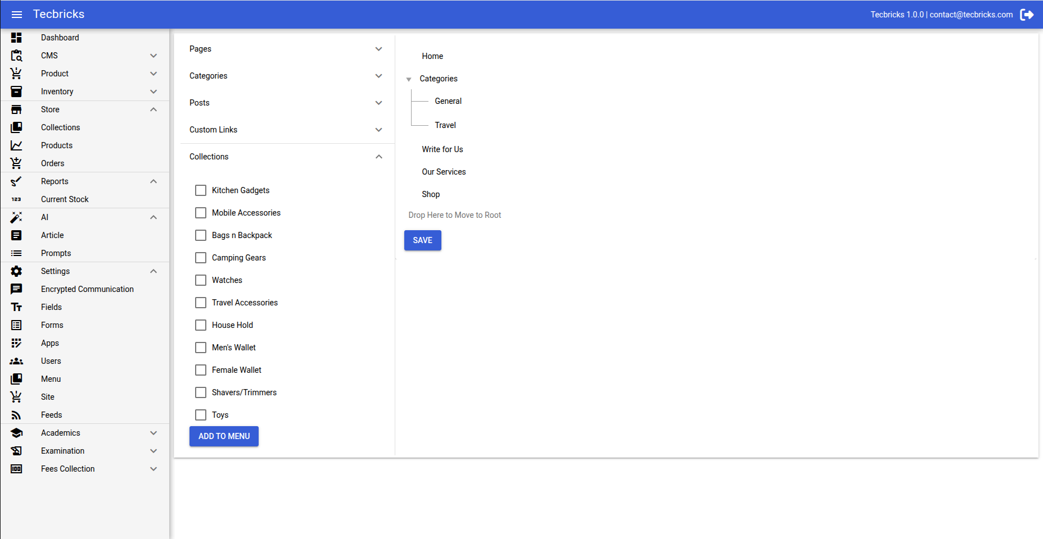Viewport: 1043px width, 539px height.
Task: Tick the Bags n Backpack checkbox
Action: pos(201,235)
